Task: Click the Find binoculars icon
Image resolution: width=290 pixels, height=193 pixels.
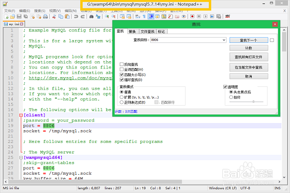Action: [x=91, y=16]
